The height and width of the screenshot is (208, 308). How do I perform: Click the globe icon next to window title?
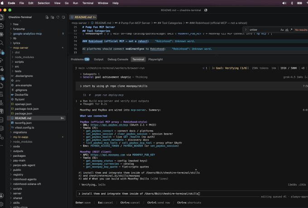[x=206, y=10]
